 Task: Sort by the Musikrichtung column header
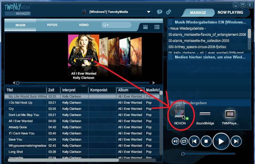point(152,90)
